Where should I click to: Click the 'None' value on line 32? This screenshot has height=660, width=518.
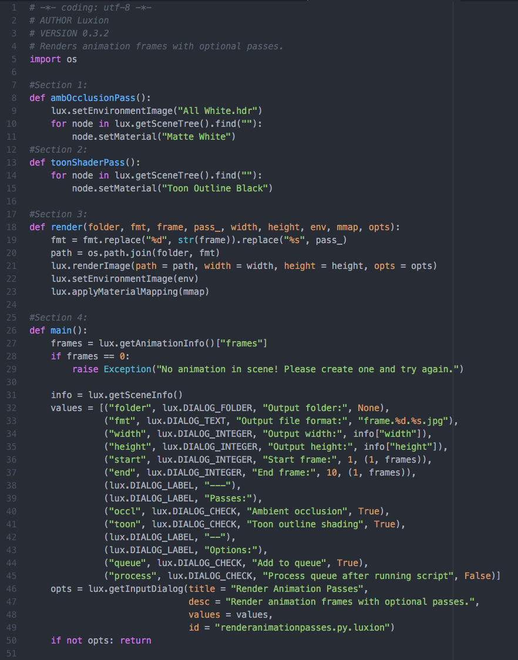click(368, 408)
